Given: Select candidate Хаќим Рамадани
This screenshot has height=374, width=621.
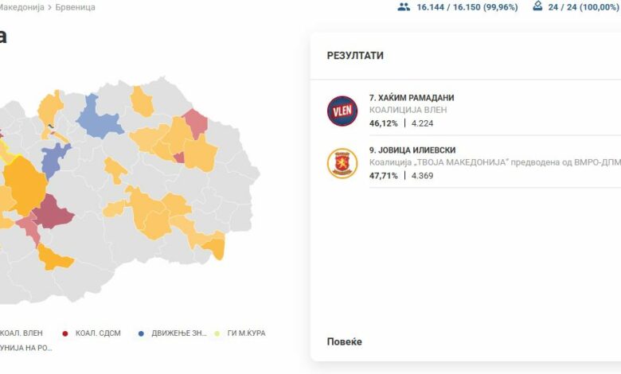Looking at the screenshot, I should (x=411, y=98).
